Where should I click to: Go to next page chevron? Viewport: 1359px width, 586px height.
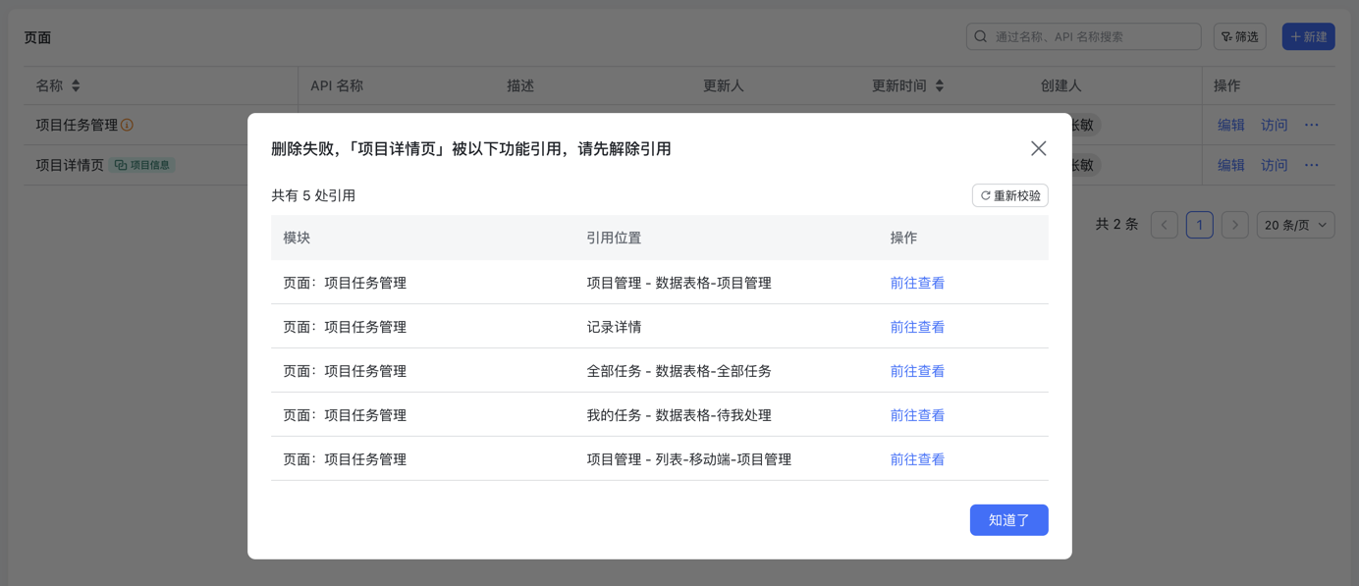click(x=1235, y=225)
